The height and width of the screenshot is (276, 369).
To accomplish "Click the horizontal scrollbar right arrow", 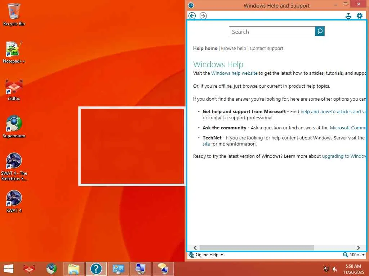I will (x=358, y=248).
